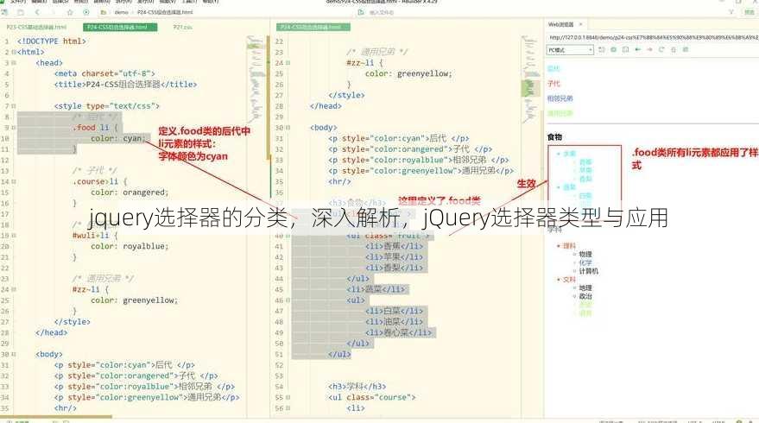Collapse the head tag on line 3

pos(14,63)
